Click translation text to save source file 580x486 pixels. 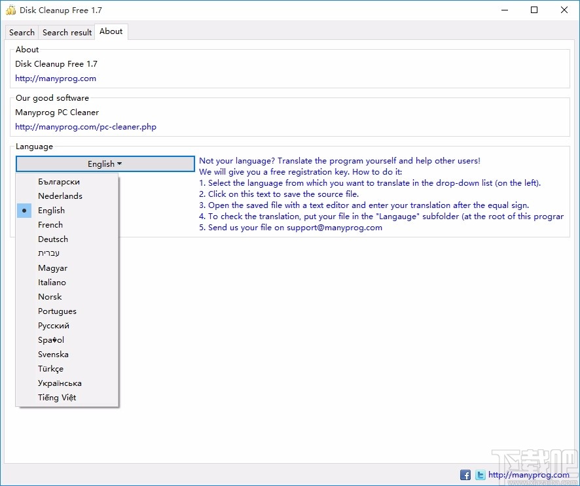[x=279, y=194]
